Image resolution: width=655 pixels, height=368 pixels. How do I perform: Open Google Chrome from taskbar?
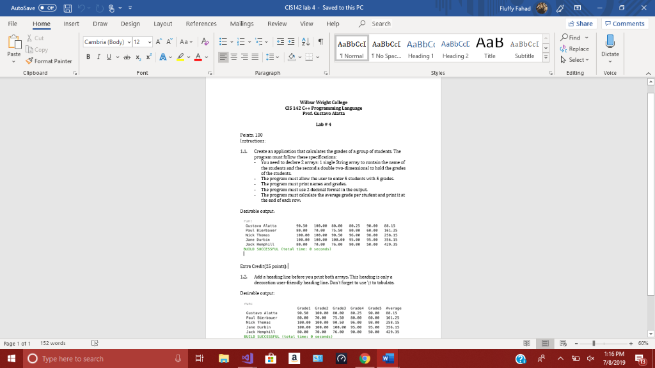coord(365,358)
